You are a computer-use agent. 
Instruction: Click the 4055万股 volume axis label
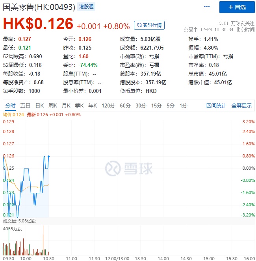point(12,229)
